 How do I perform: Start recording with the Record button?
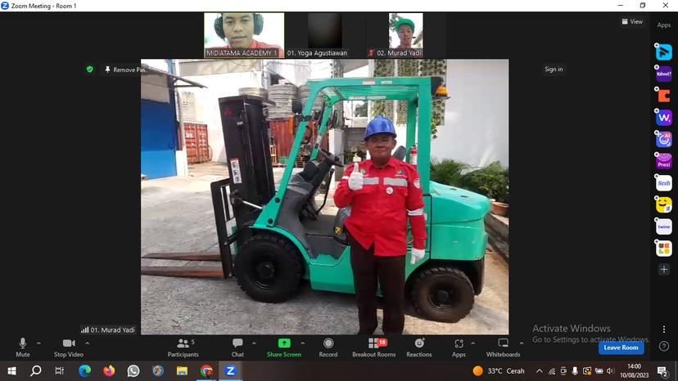(x=328, y=347)
